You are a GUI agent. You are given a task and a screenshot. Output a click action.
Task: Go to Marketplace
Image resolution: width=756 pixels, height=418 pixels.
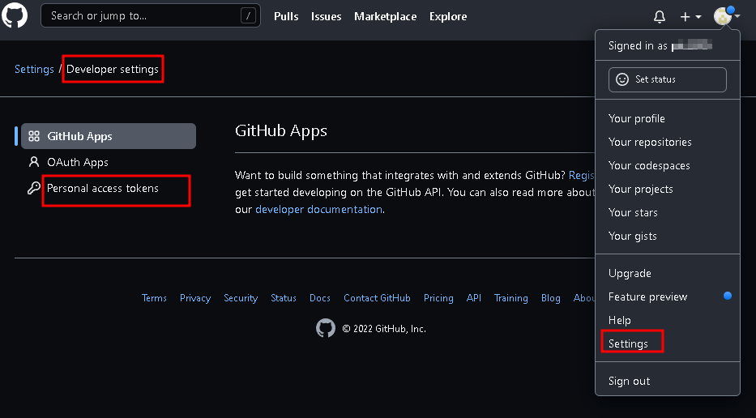385,16
